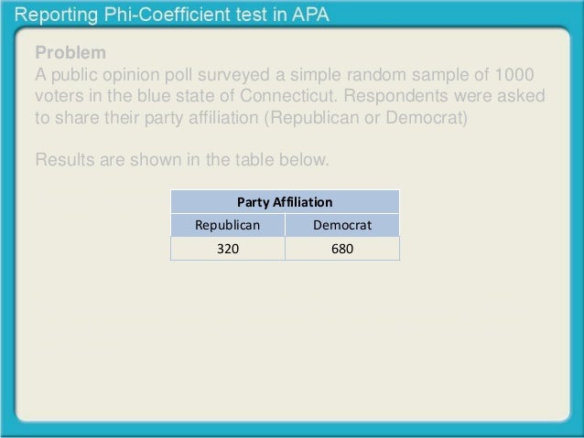The height and width of the screenshot is (438, 584).
Task: Click the word 'Phi-Coefficient' in the title
Action: click(167, 15)
